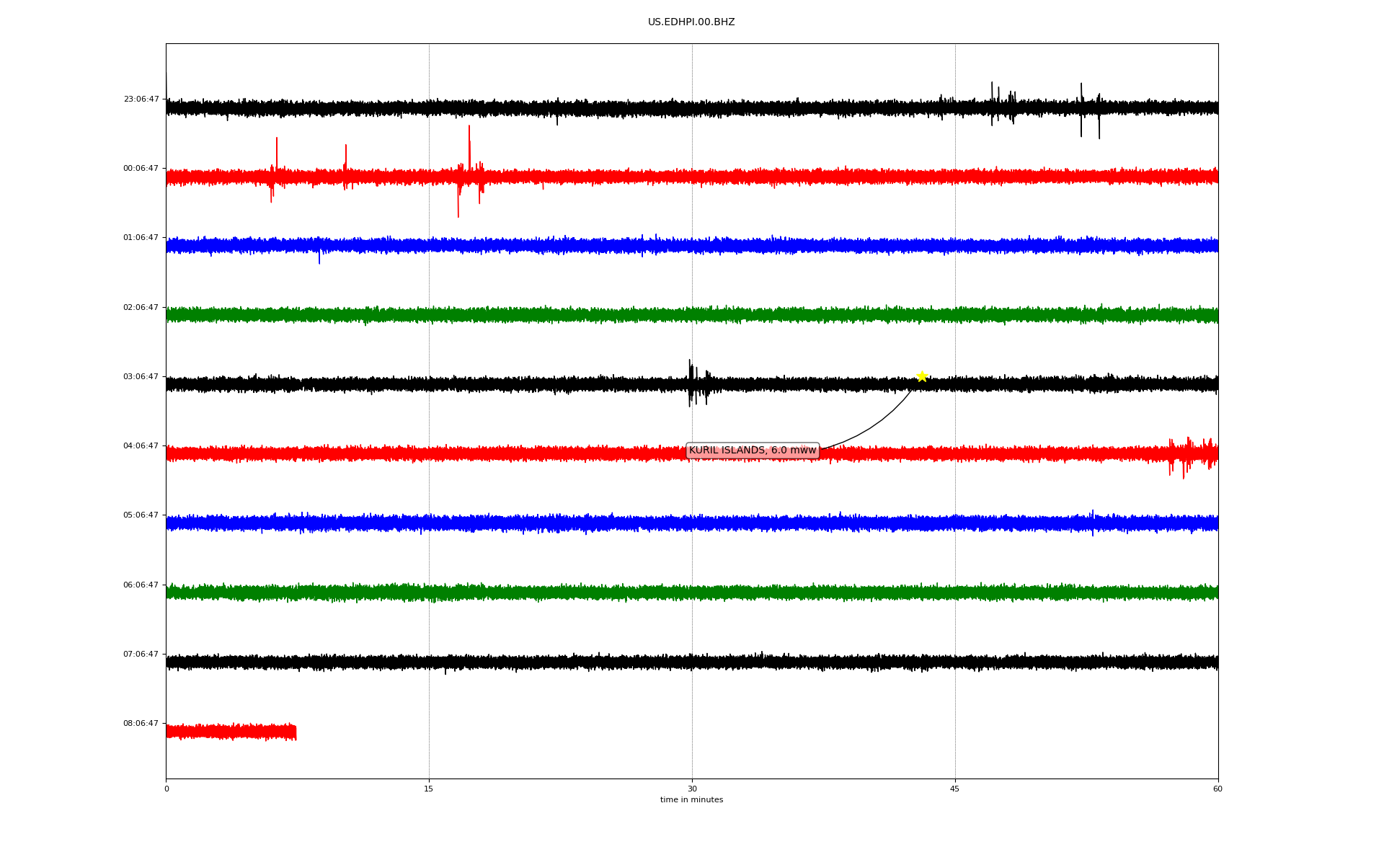1384x865 pixels.
Task: Select the 23:06:47 time label
Action: click(x=141, y=99)
